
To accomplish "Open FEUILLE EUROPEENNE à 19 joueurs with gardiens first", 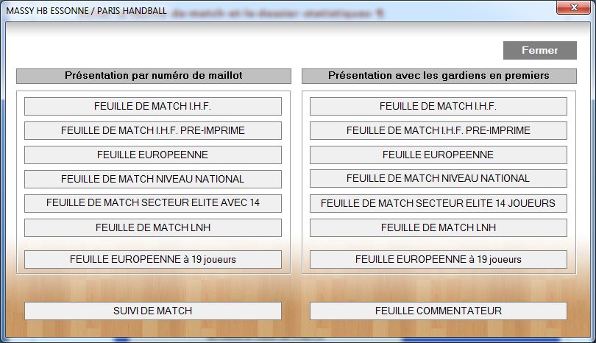I will tap(439, 259).
